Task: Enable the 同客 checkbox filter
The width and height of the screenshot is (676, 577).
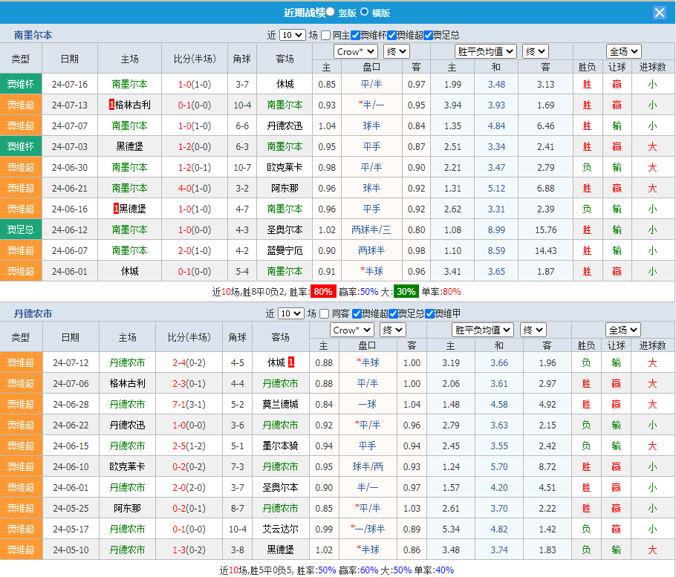Action: (326, 313)
